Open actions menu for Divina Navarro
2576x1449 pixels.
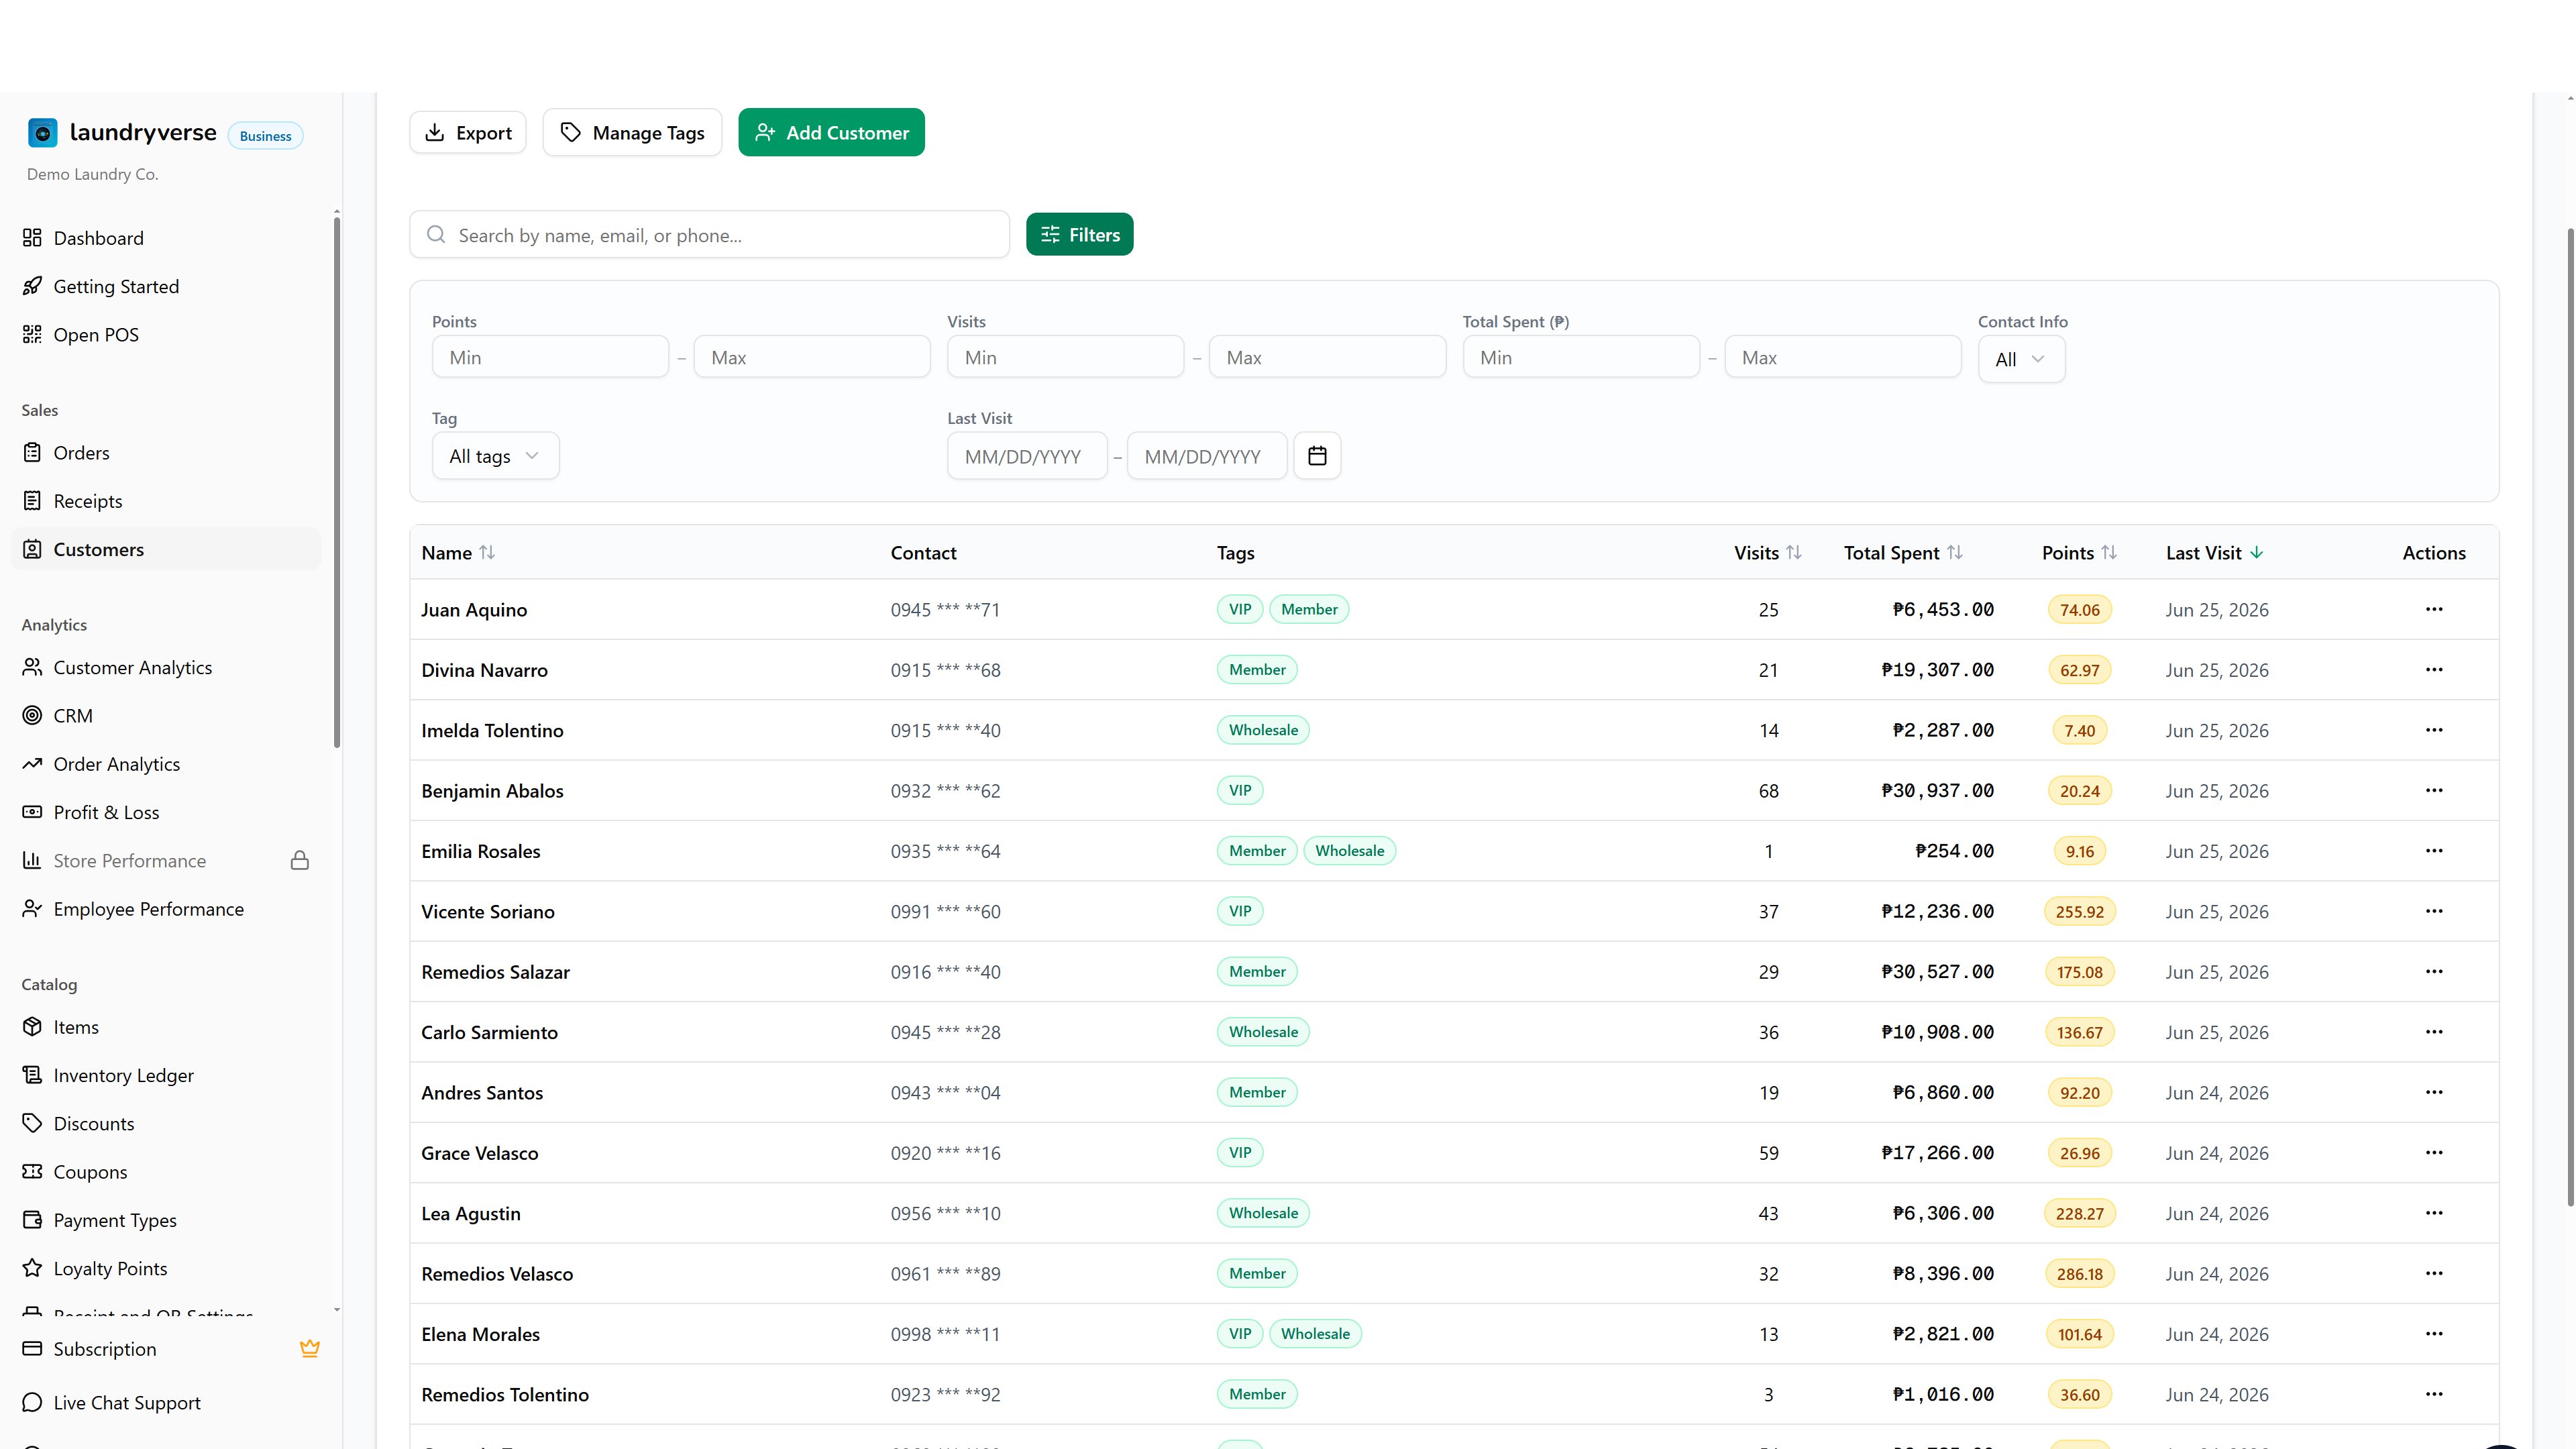pos(2434,670)
